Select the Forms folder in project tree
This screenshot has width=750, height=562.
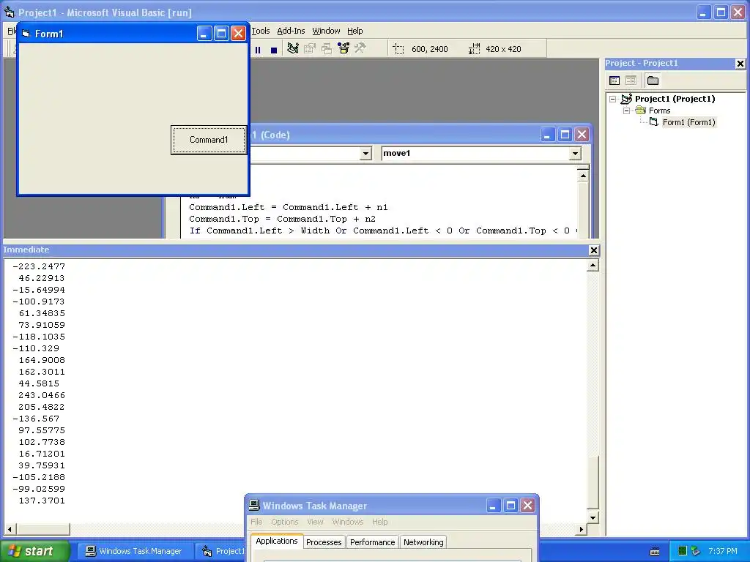point(660,111)
